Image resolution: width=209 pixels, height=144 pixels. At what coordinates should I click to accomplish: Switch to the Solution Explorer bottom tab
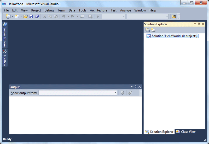[159, 132]
